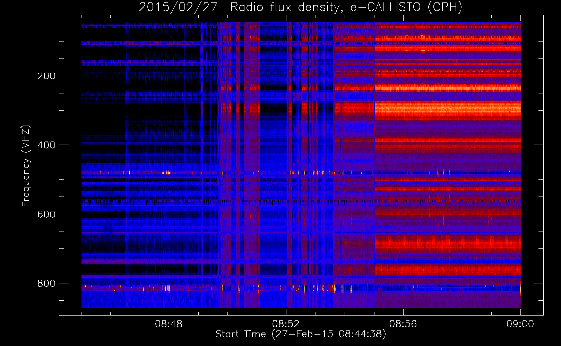
Task: Click the '200' frequency tick label
Action: tap(46, 76)
